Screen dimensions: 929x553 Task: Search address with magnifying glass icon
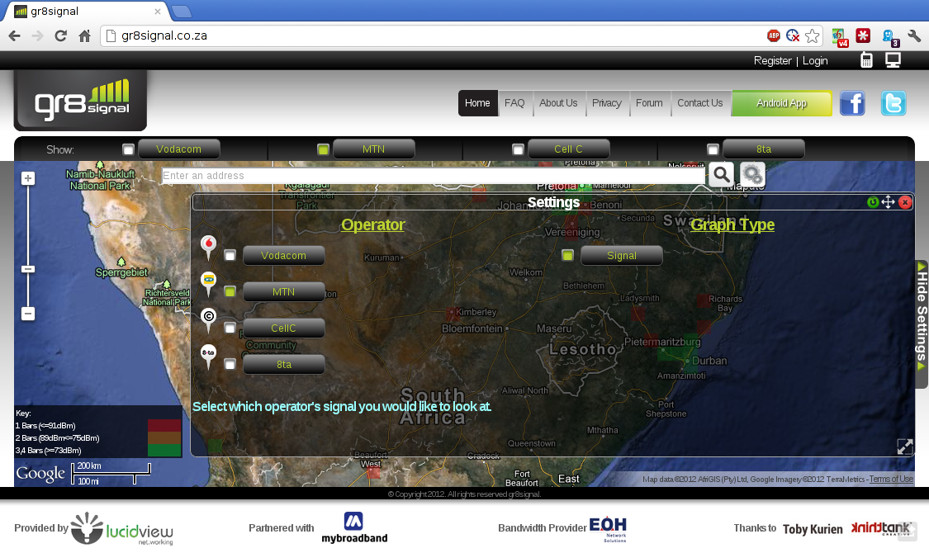click(722, 175)
